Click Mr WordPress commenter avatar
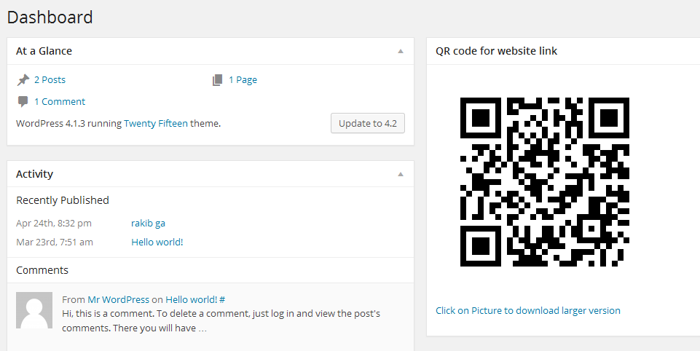Image resolution: width=700 pixels, height=351 pixels. (34, 310)
